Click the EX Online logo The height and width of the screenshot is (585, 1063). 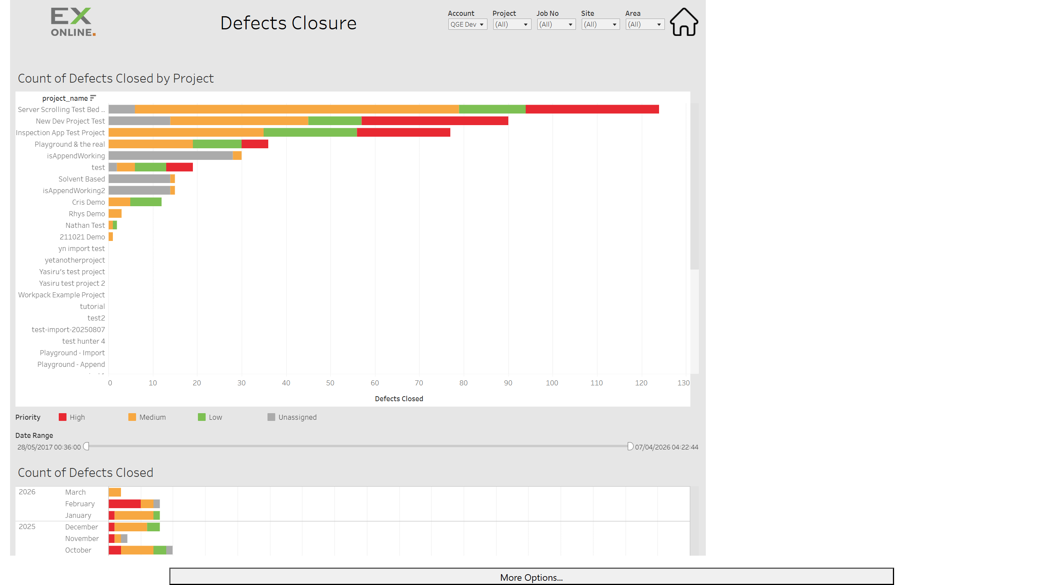point(73,22)
